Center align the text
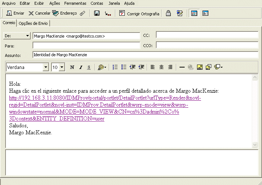Viewport: 262px width, 185px height. 161,67
